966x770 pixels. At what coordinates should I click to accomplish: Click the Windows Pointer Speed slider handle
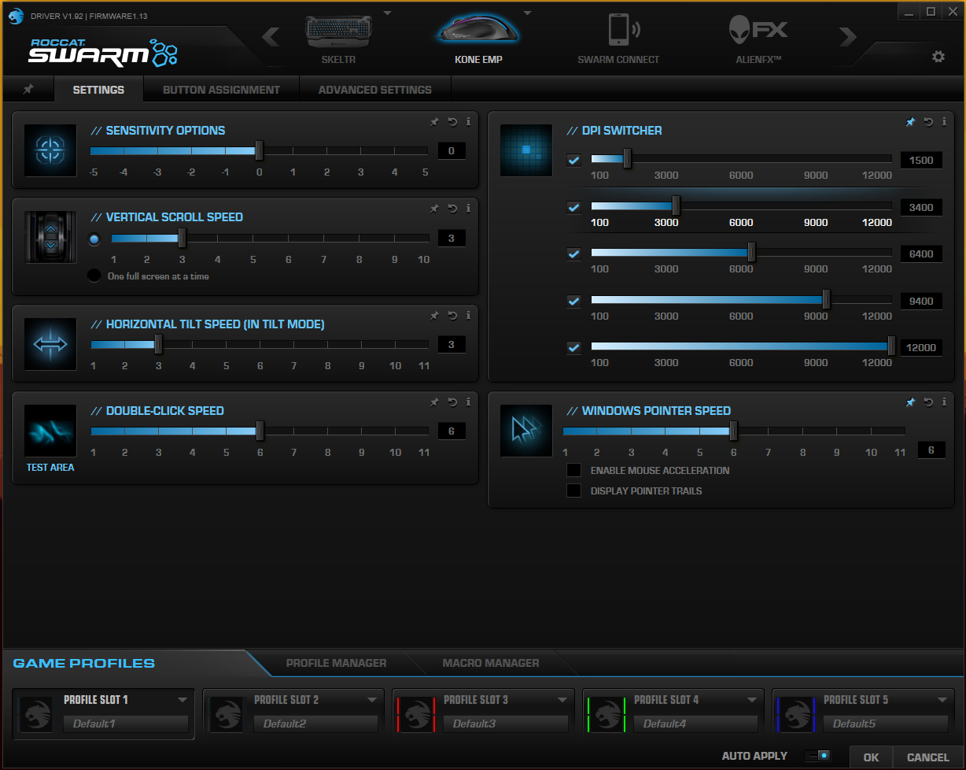click(733, 431)
